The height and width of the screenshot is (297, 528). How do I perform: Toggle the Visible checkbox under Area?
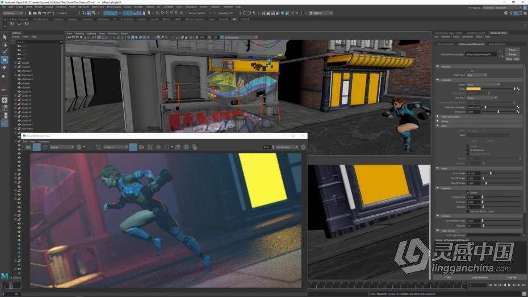[x=468, y=146]
